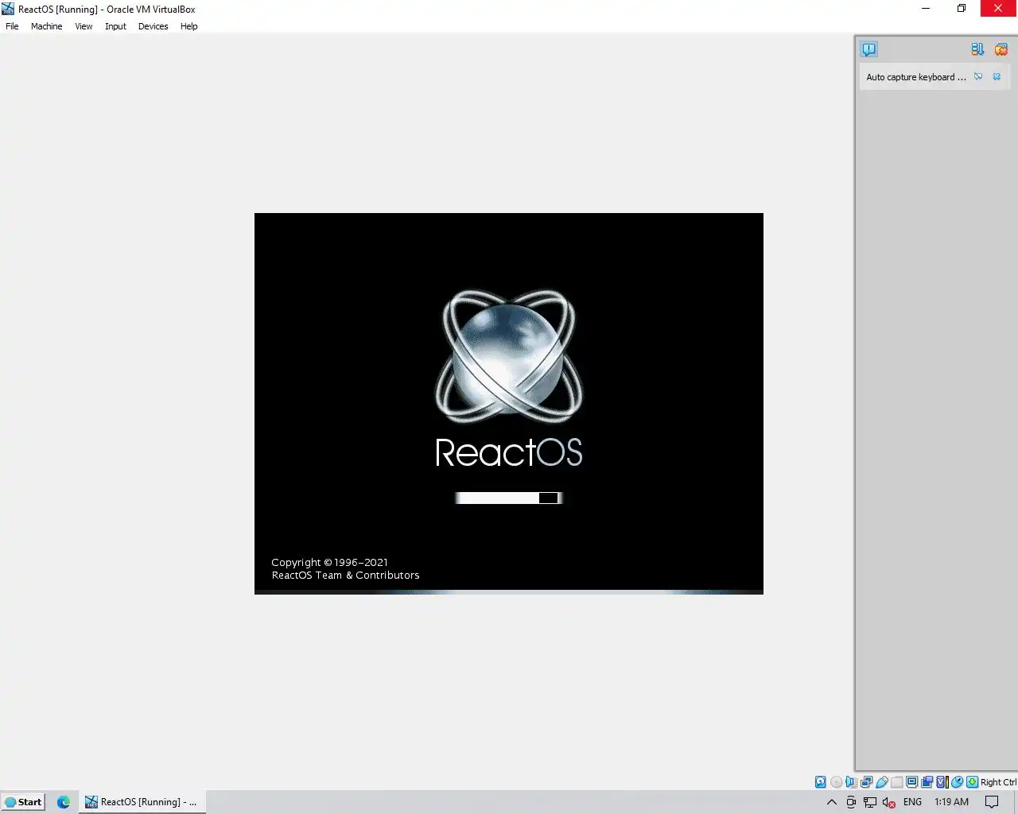Viewport: 1018px width, 814px height.
Task: Dismiss the Auto capture keyboard notification
Action: (x=997, y=77)
